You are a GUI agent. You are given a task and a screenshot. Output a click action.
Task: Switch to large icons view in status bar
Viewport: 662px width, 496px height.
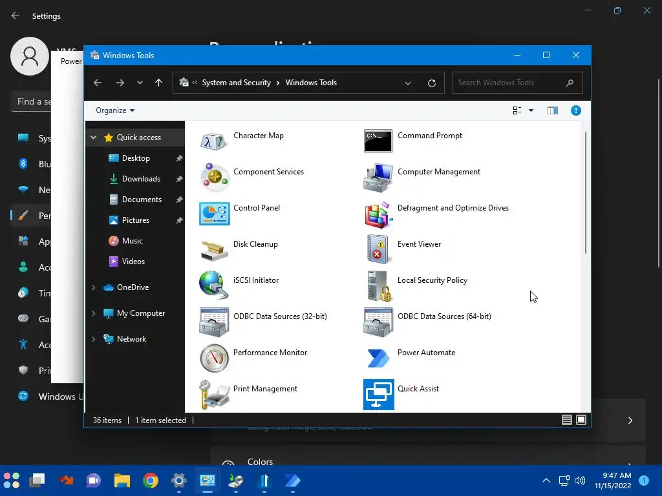pyautogui.click(x=581, y=420)
